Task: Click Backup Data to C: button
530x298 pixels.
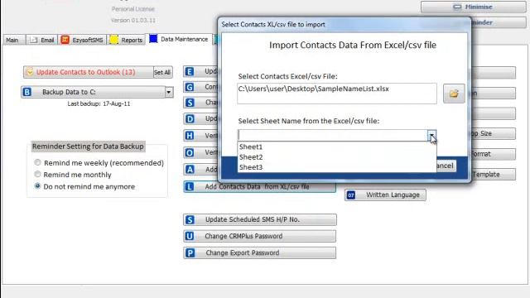Action: pyautogui.click(x=94, y=92)
